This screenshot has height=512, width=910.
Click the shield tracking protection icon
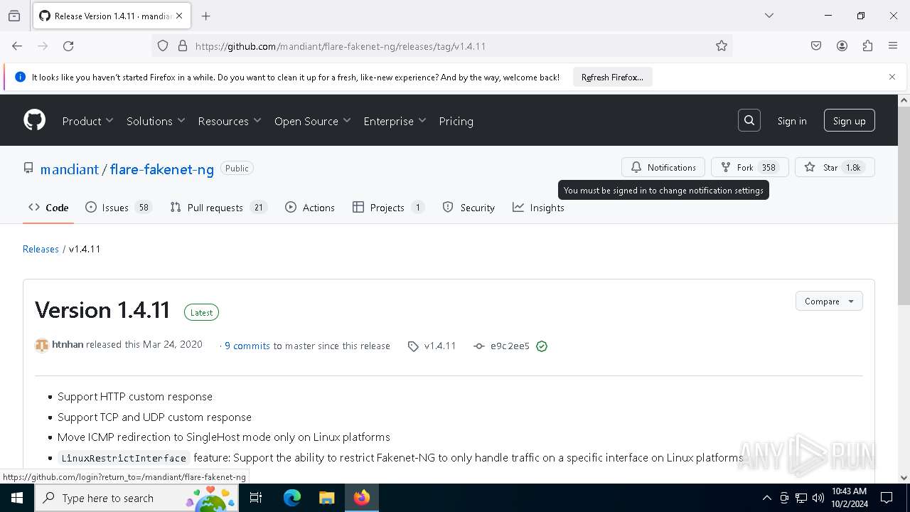click(x=163, y=46)
